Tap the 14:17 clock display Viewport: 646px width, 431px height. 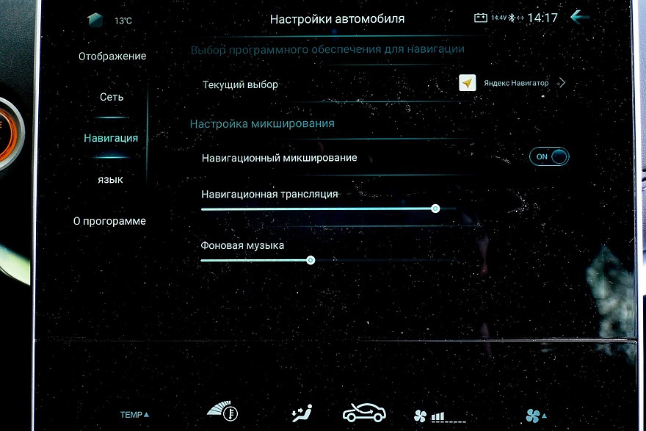pos(542,18)
